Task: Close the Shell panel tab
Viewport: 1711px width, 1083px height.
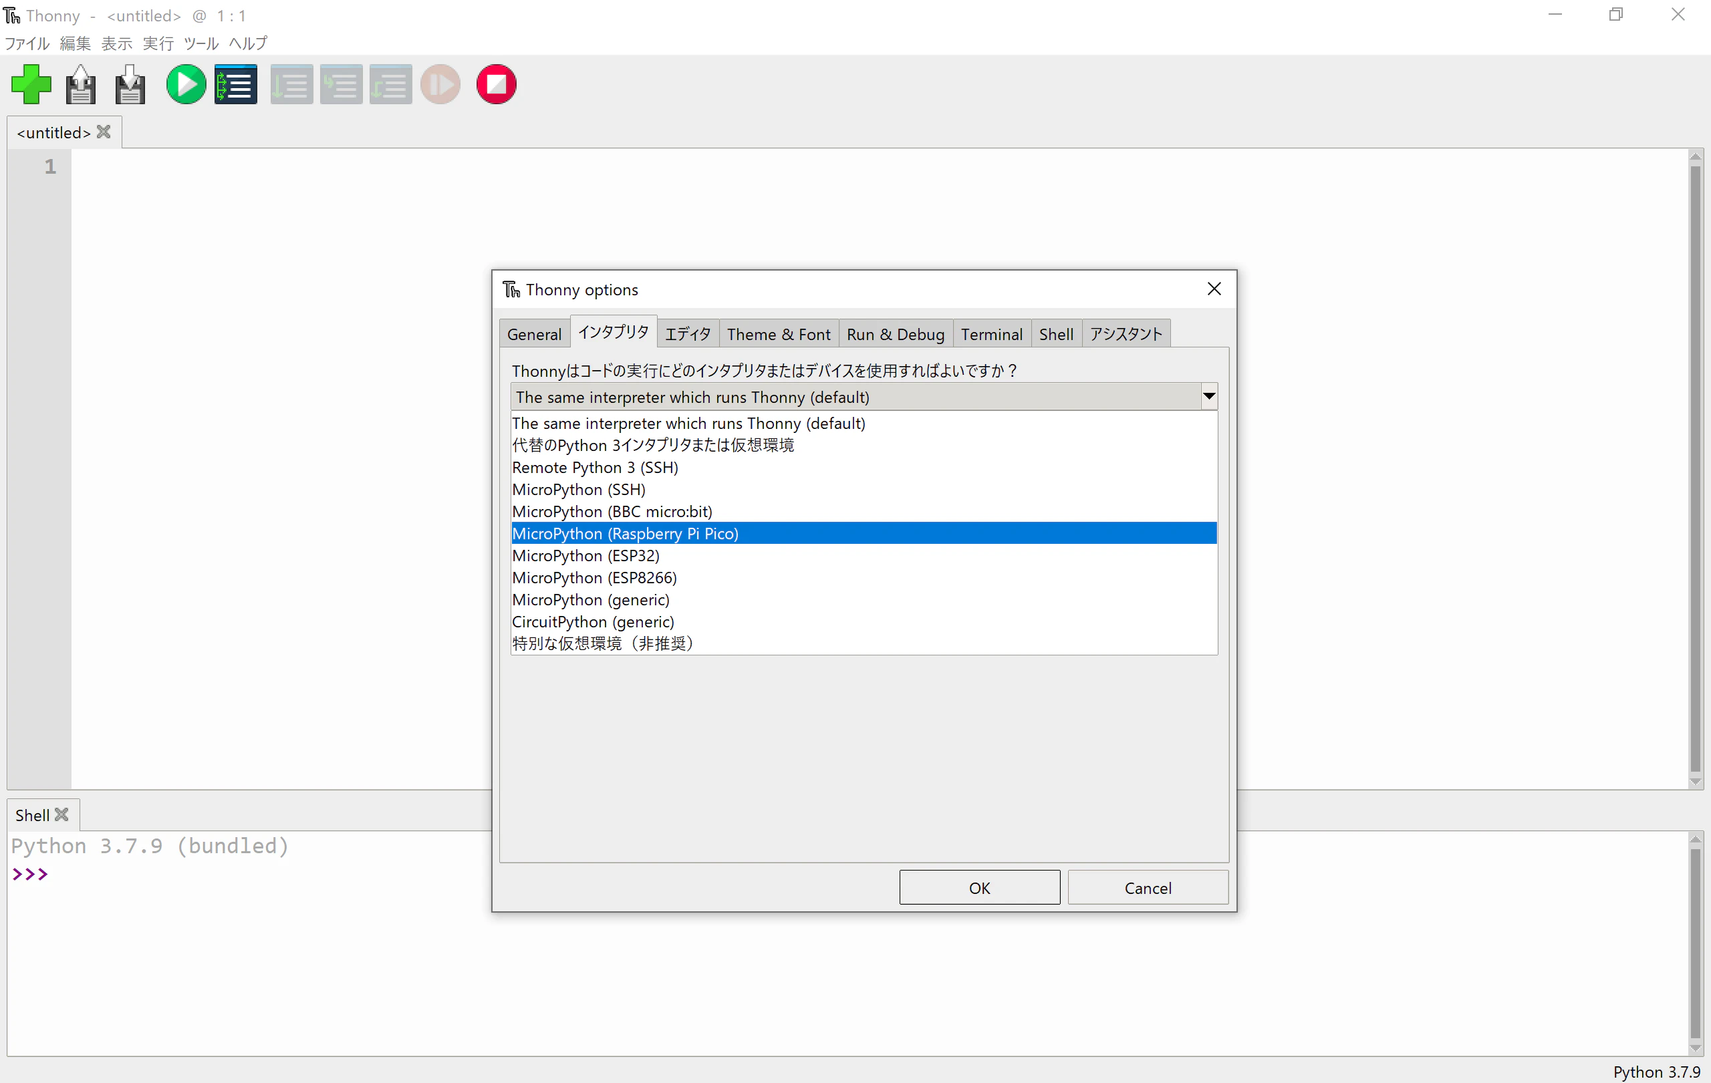Action: pos(61,814)
